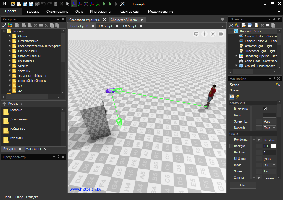Click the camera icon in viewport overlay
The width and height of the screenshot is (283, 200).
coord(221,34)
